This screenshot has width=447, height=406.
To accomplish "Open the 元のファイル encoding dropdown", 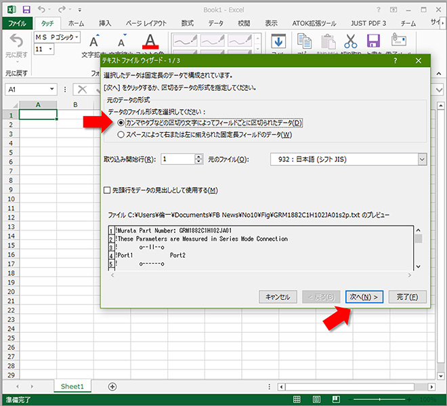I will [x=422, y=159].
